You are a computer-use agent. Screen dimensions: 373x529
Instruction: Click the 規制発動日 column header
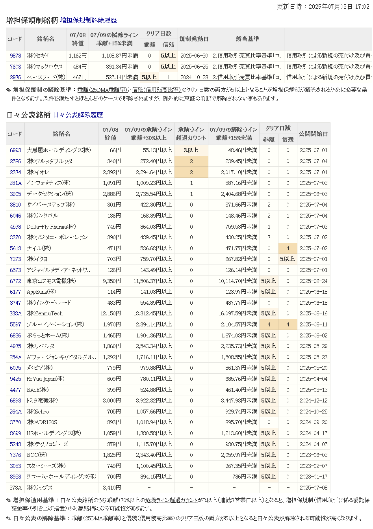[x=194, y=39]
